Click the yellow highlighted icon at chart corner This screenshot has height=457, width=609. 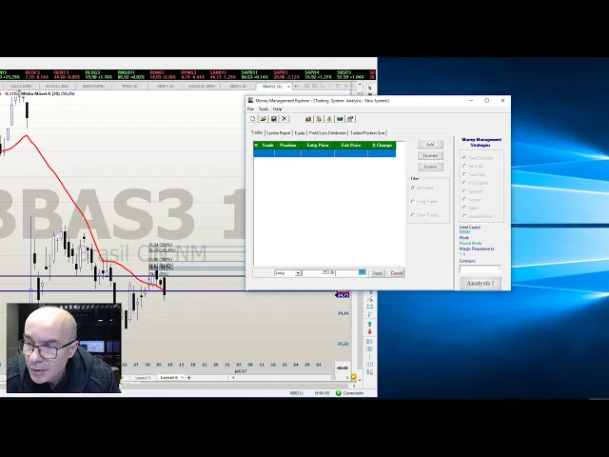pos(354,377)
